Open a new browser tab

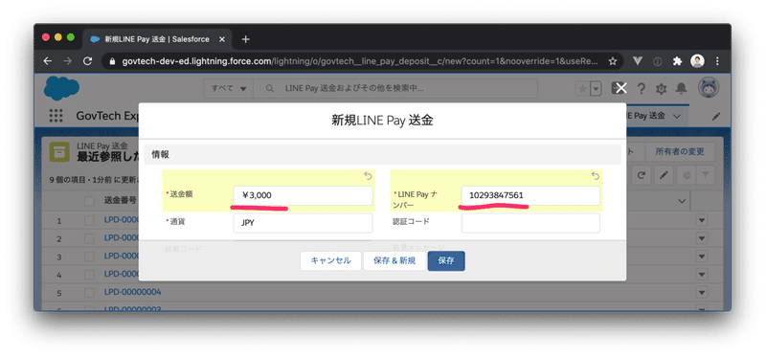pos(246,39)
